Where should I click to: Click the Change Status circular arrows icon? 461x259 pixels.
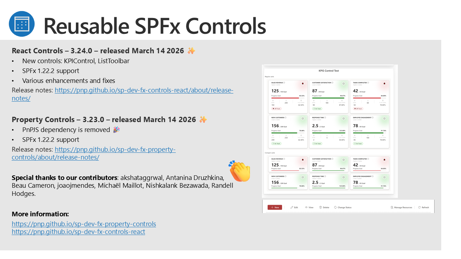335,207
